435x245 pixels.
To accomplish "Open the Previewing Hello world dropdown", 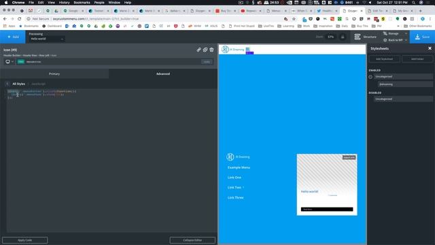I will (x=46, y=39).
